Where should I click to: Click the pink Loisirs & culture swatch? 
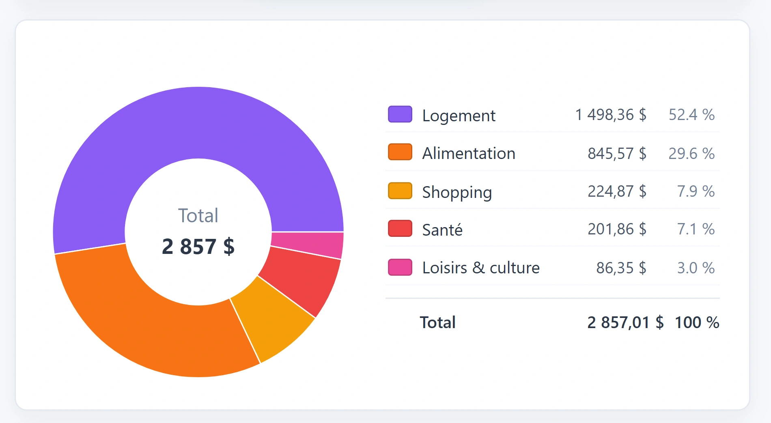pyautogui.click(x=400, y=267)
